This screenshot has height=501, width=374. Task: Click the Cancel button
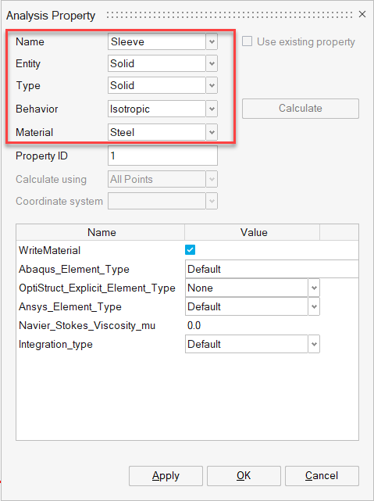[322, 476]
